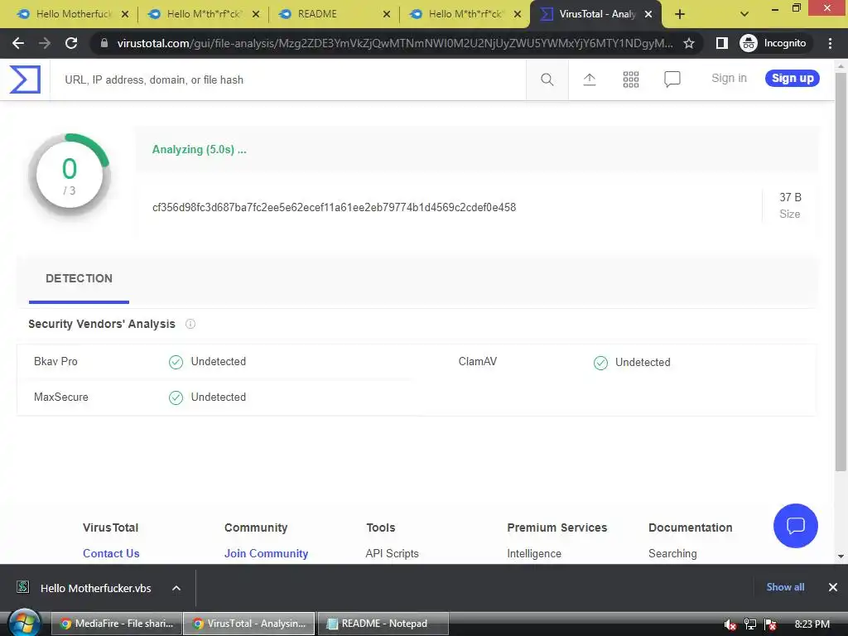This screenshot has height=636, width=848.
Task: Click the Windows Start orb
Action: [x=25, y=624]
